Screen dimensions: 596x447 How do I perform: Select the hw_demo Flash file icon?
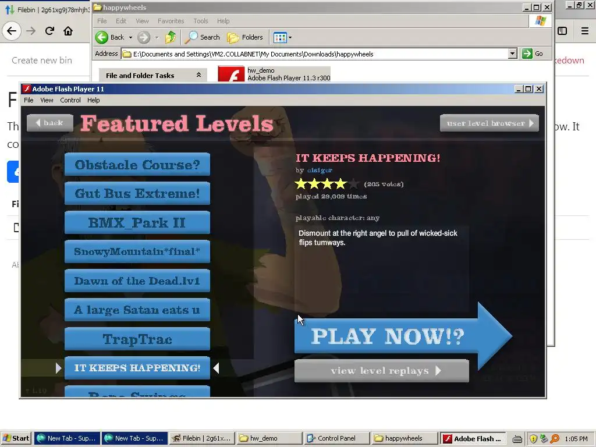[230, 75]
